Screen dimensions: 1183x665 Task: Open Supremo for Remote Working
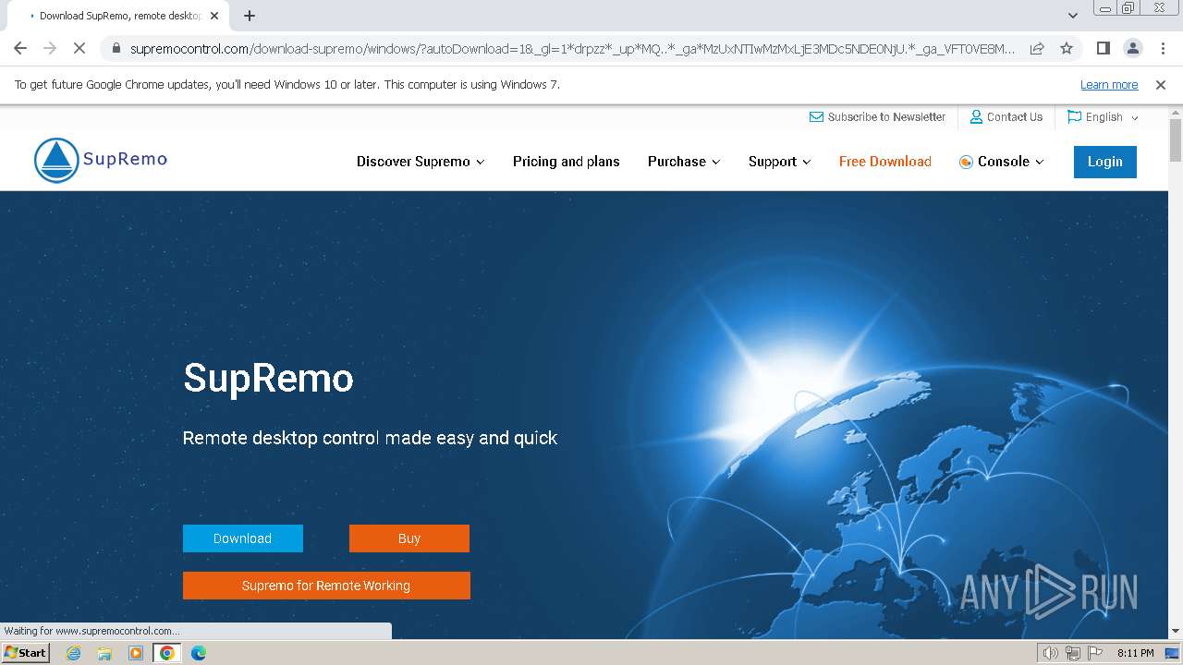pyautogui.click(x=326, y=586)
